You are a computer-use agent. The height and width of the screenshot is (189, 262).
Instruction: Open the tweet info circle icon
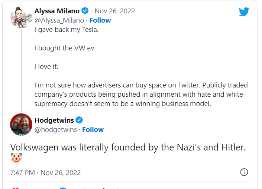pyautogui.click(x=244, y=172)
